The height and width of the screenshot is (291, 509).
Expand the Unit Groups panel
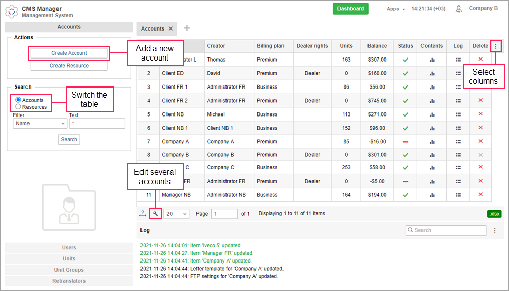pos(69,270)
